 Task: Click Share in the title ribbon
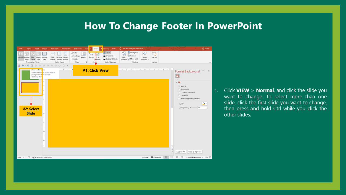click(x=205, y=49)
